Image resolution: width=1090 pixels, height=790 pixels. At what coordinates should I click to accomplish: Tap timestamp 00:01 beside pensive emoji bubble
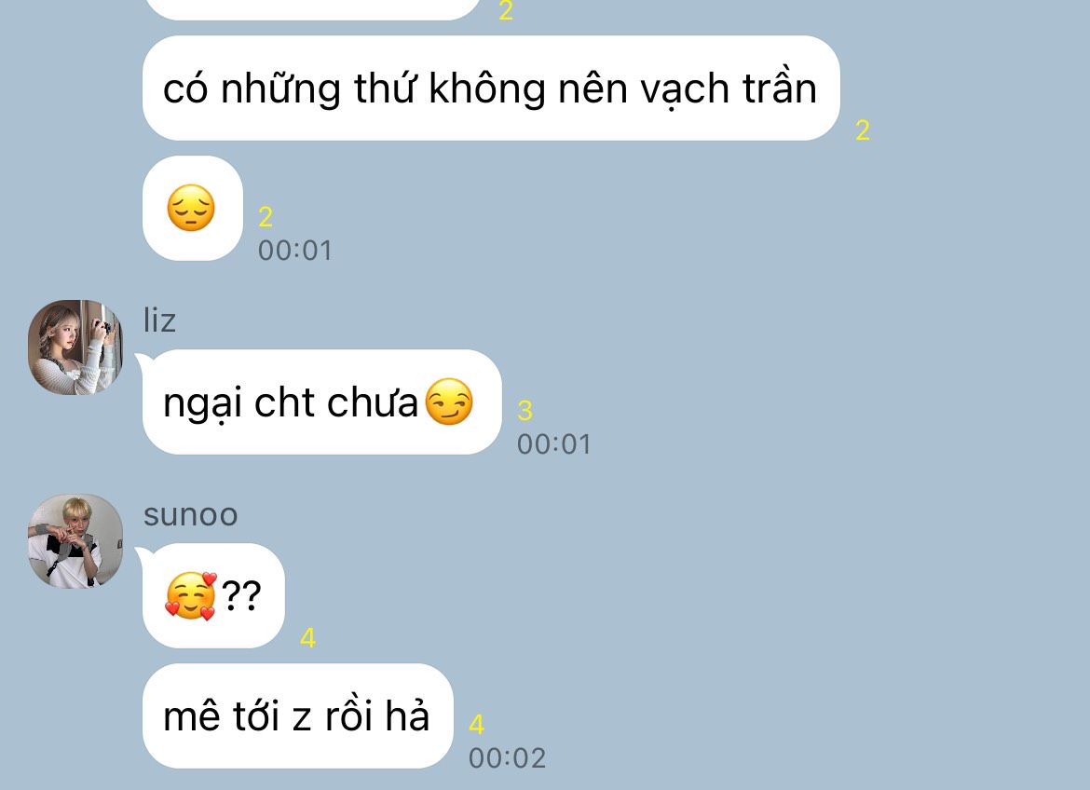pyautogui.click(x=295, y=251)
